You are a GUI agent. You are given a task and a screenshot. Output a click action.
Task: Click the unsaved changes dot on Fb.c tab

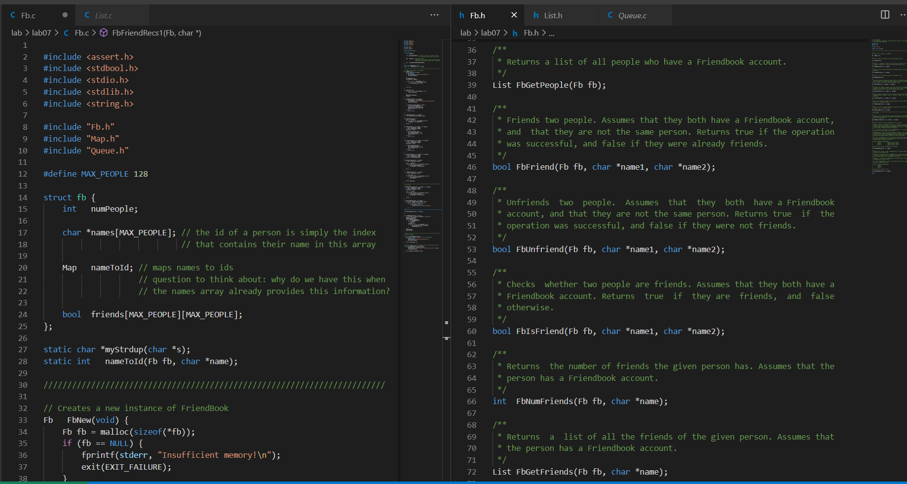tap(64, 15)
